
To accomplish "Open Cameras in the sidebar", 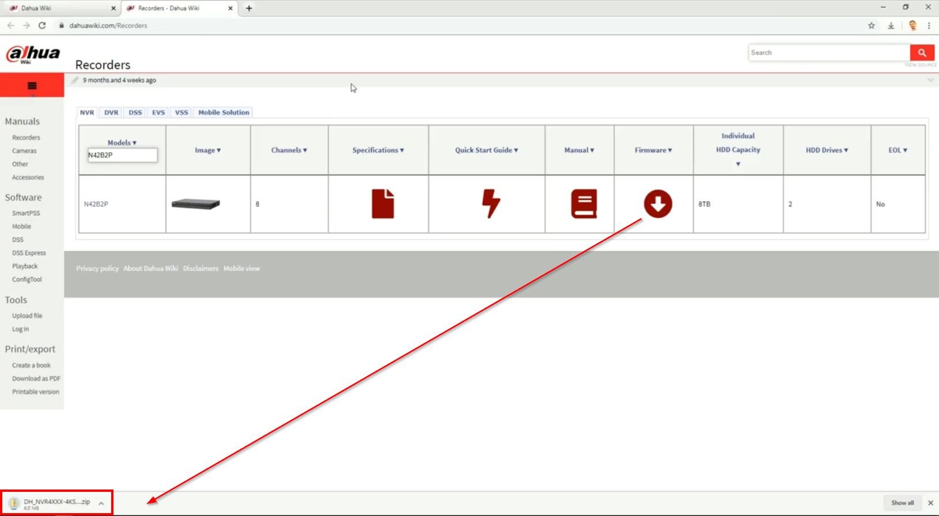I will [x=24, y=151].
